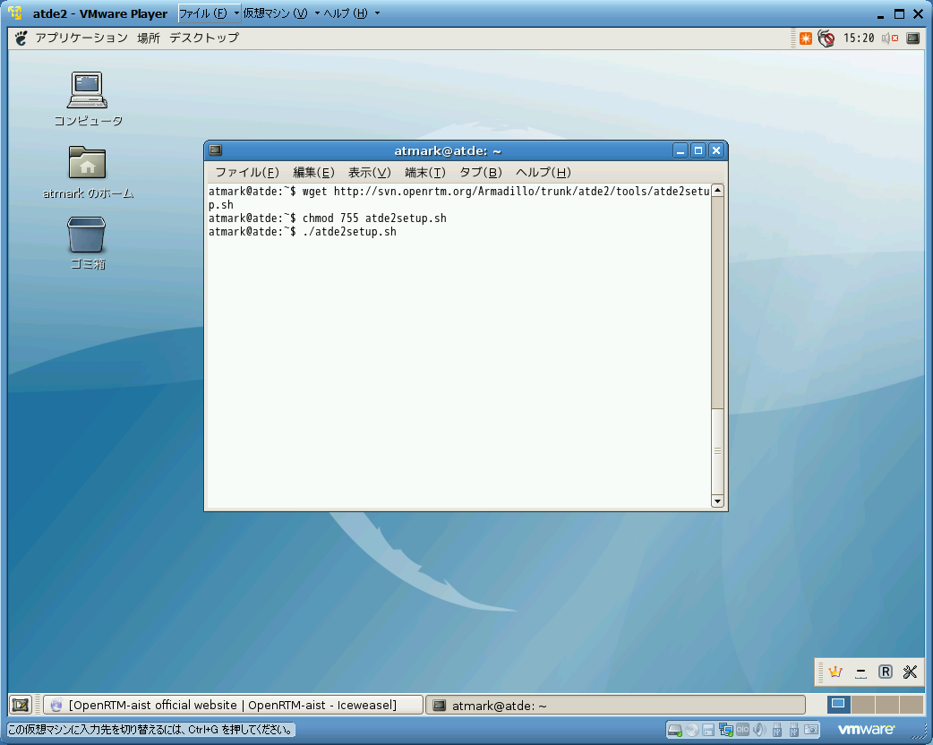Click the GNOME foot icon in top panel
This screenshot has width=933, height=745.
pyautogui.click(x=21, y=39)
